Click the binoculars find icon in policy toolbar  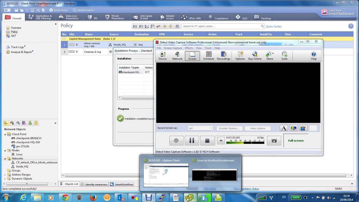tap(177, 26)
